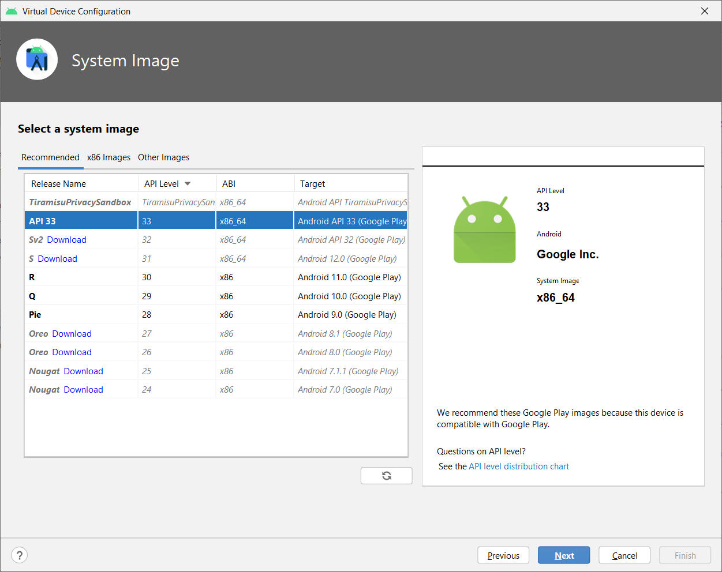Sort by ABI column header
Viewport: 722px width, 572px height.
click(x=255, y=183)
